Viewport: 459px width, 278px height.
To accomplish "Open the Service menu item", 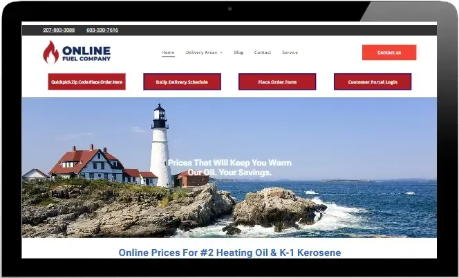I will coord(290,52).
